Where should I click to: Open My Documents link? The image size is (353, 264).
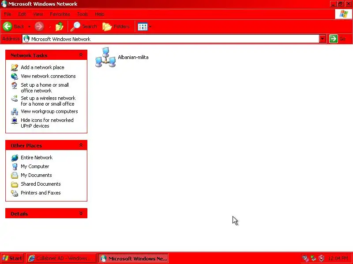pyautogui.click(x=36, y=175)
